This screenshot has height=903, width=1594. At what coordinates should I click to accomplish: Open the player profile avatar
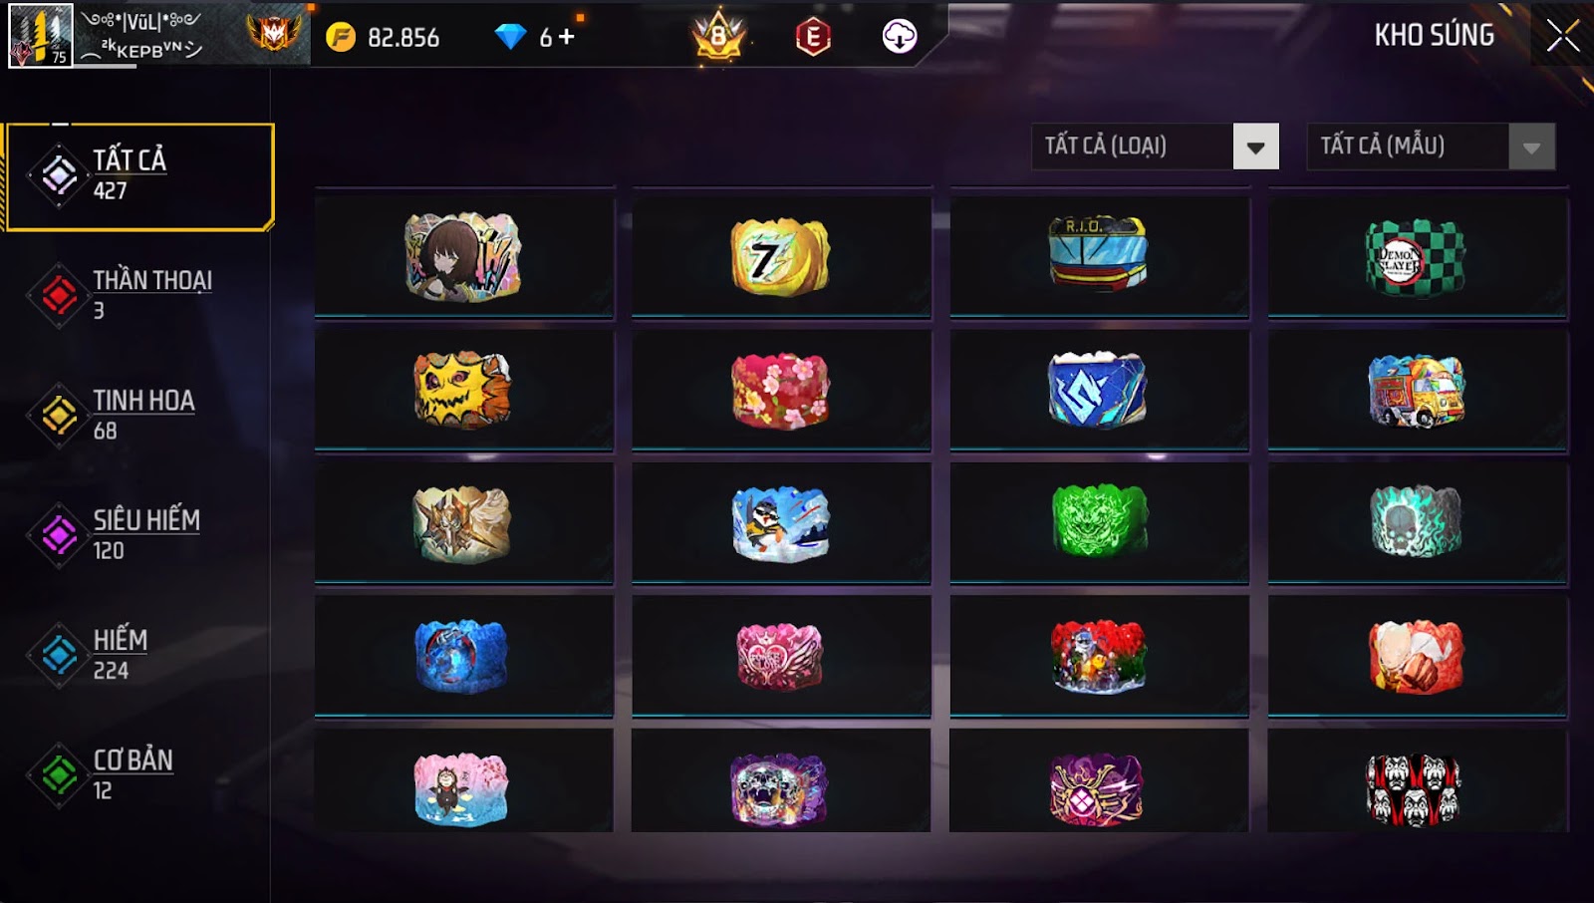pos(41,36)
